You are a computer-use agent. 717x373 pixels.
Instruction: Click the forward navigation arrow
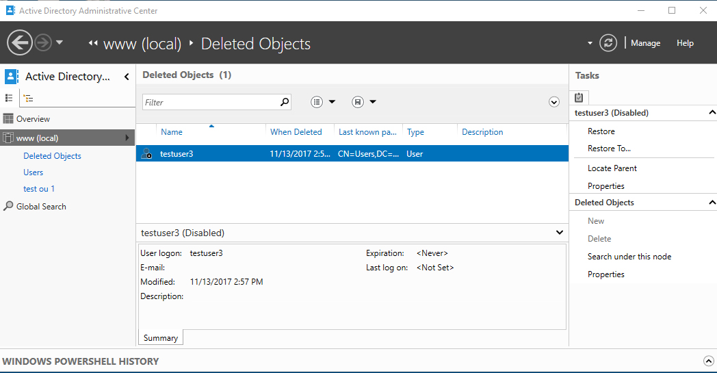coord(43,42)
